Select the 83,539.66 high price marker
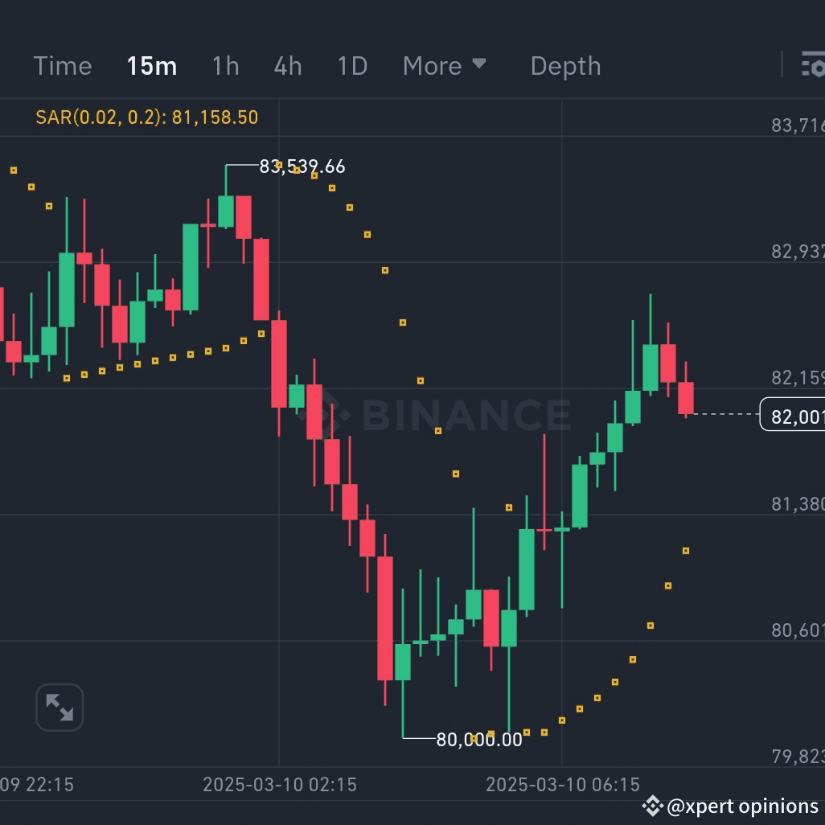The height and width of the screenshot is (825, 825). pos(302,166)
